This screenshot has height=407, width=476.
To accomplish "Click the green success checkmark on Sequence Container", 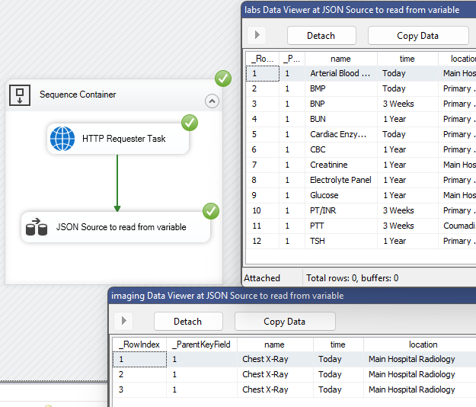I will (x=223, y=79).
